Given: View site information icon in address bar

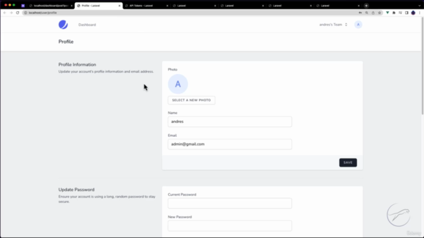Looking at the screenshot, I should [x=26, y=13].
